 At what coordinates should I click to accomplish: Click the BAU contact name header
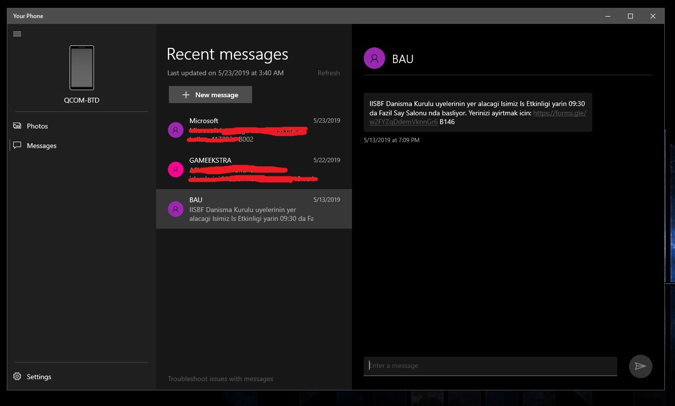pos(403,59)
